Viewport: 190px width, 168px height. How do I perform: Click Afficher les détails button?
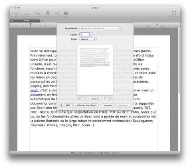click(87, 105)
